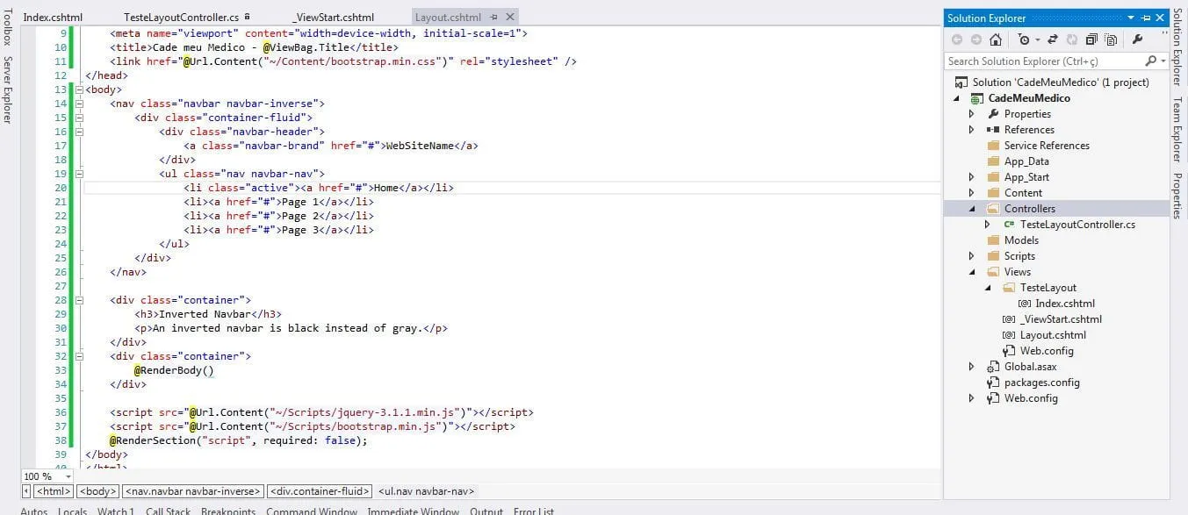Viewport: 1188px width, 515px height.
Task: Open Properties wrench icon in Solution Explorer
Action: click(1137, 39)
